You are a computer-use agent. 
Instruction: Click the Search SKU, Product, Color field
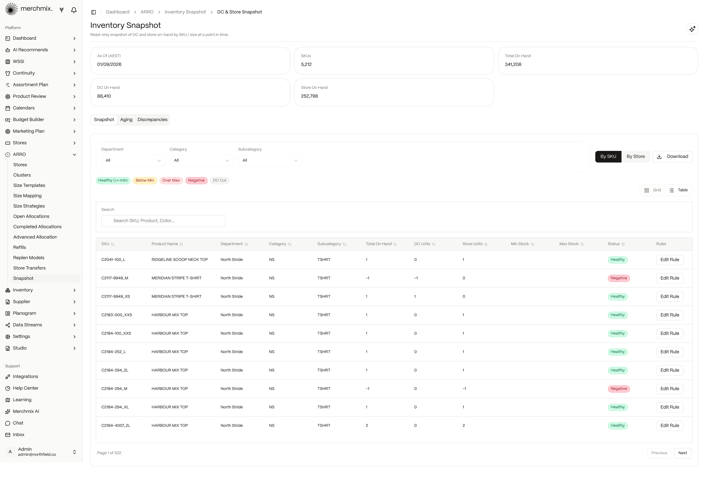click(x=163, y=221)
